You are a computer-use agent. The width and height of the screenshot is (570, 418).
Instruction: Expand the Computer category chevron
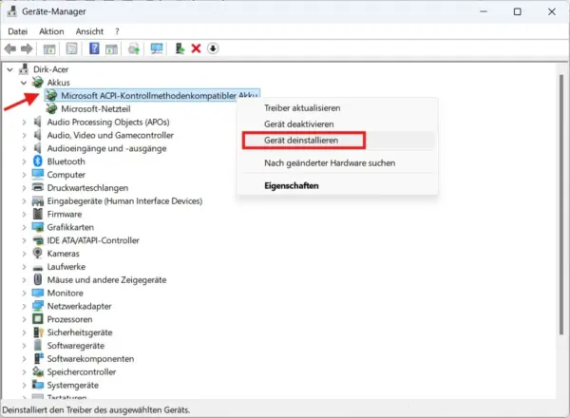[x=24, y=175]
